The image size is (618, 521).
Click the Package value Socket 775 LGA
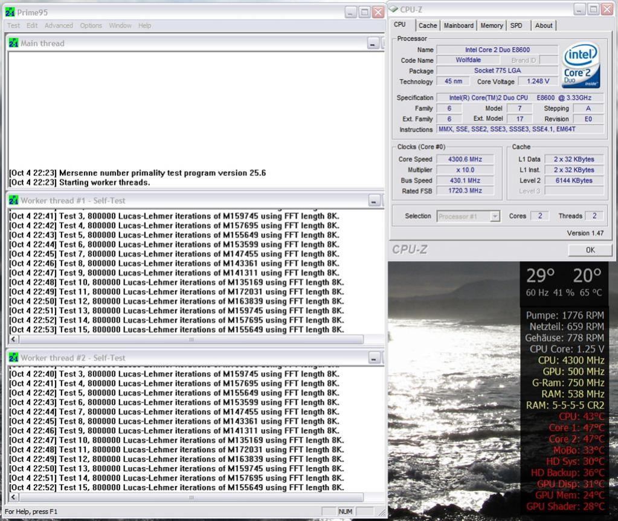click(497, 71)
